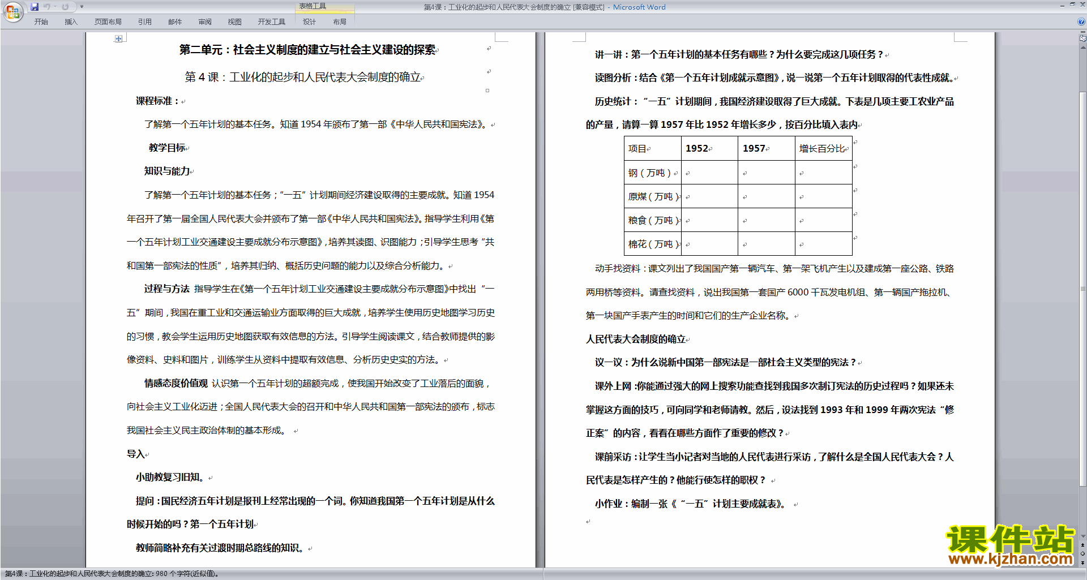Switch to the 视图 tab

pos(235,22)
